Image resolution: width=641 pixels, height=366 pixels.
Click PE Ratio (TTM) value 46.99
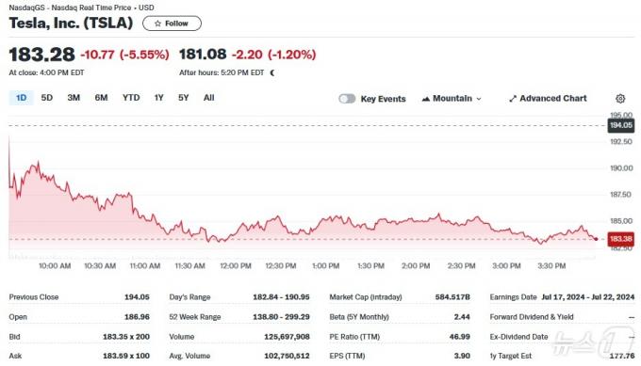tap(459, 337)
